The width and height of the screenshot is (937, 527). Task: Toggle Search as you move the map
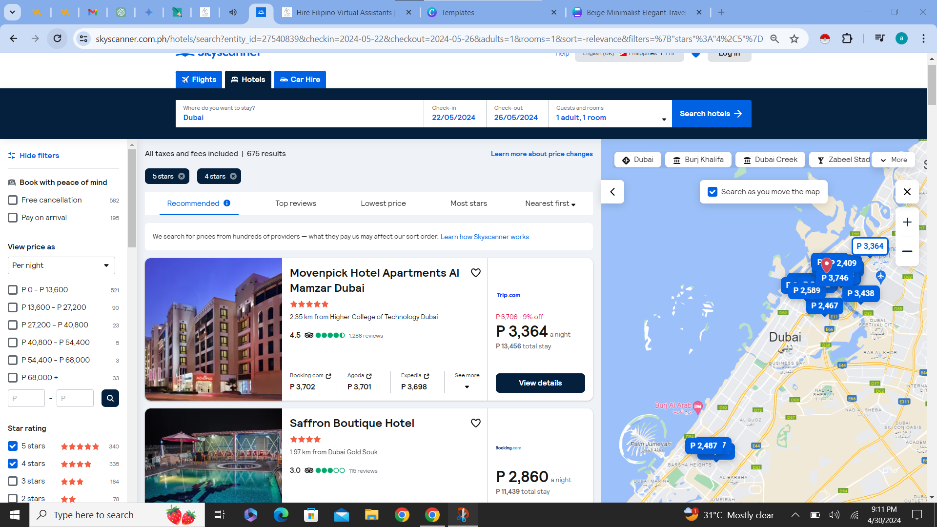(x=713, y=192)
